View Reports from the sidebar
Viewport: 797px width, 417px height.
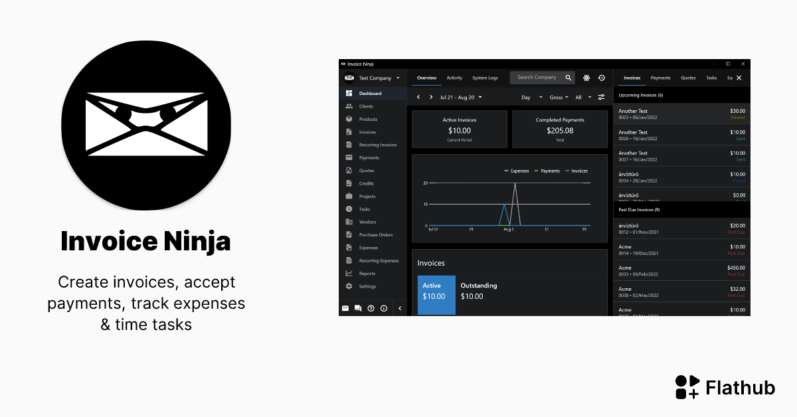(366, 273)
